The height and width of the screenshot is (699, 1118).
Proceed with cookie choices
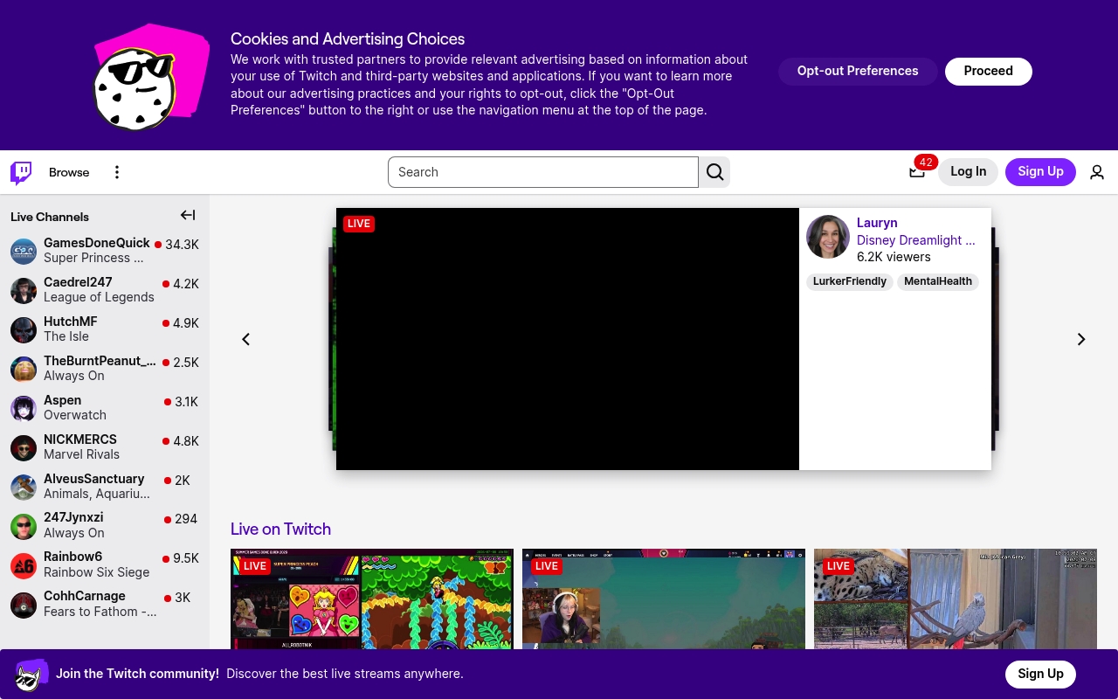point(989,71)
